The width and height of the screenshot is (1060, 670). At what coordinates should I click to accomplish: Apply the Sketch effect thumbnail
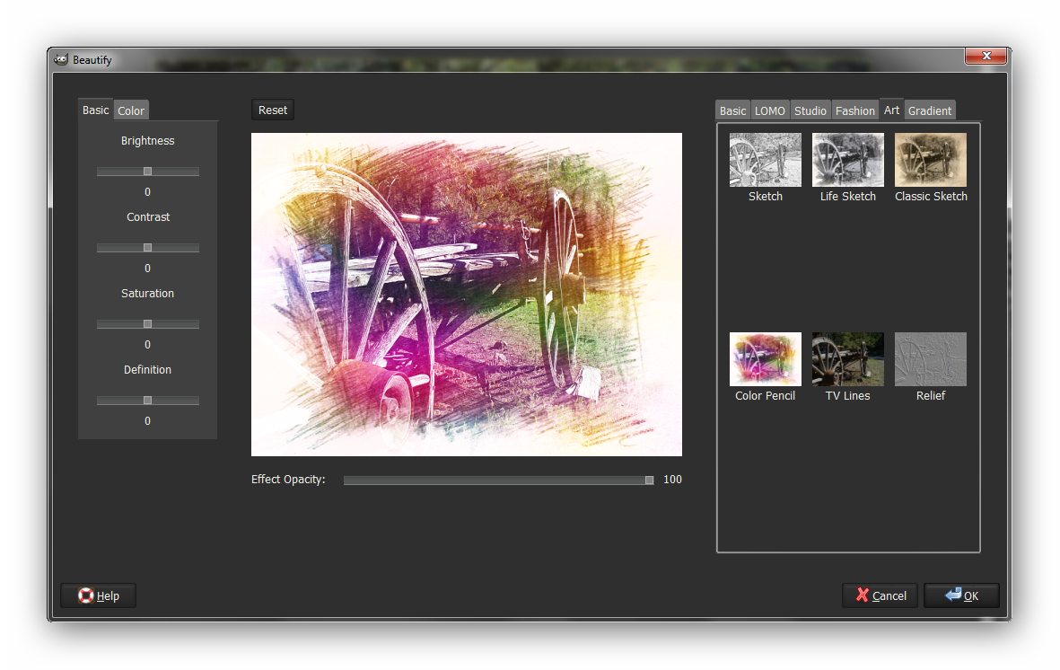pos(766,160)
